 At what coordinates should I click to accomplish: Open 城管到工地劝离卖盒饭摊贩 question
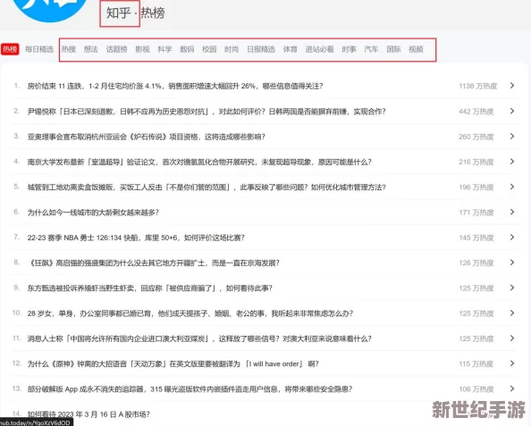[206, 188]
